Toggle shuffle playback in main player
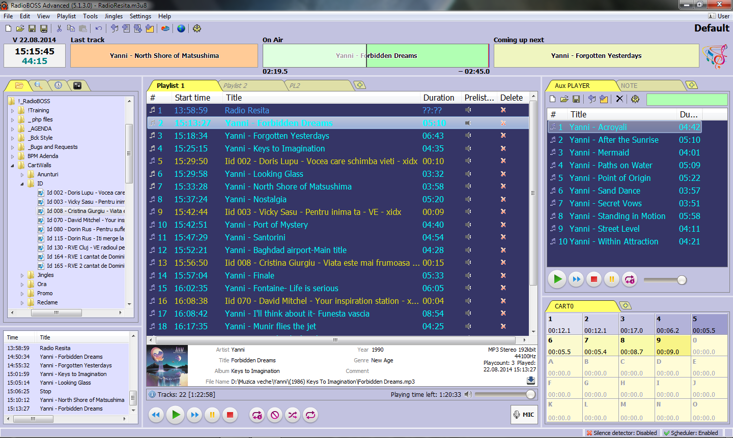 [x=293, y=415]
